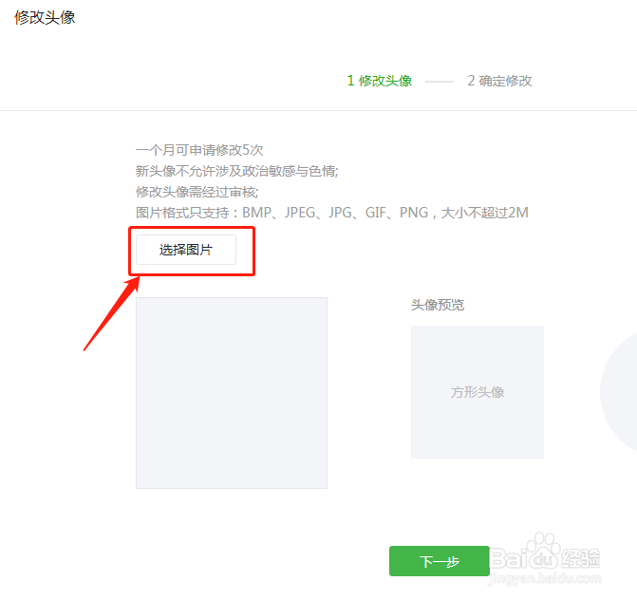
Task: Click the red highlight box border
Action: pyautogui.click(x=192, y=228)
